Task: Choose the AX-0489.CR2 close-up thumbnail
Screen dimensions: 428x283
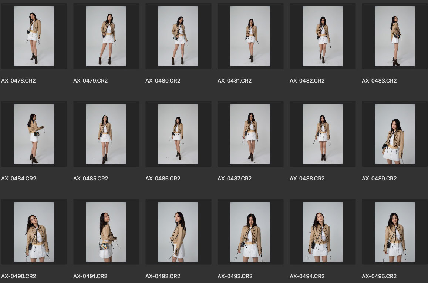Action: pos(394,134)
